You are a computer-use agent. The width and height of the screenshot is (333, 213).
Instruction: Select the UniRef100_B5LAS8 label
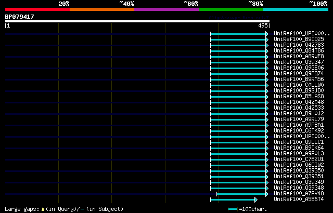point(299,97)
